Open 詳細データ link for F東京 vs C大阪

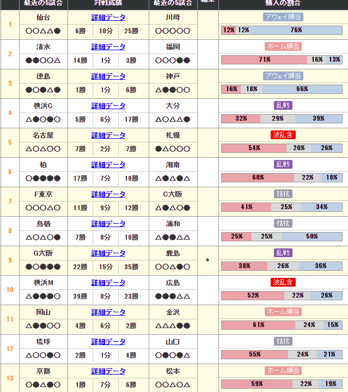(108, 194)
